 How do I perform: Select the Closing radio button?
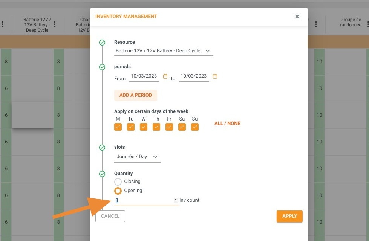click(x=118, y=182)
